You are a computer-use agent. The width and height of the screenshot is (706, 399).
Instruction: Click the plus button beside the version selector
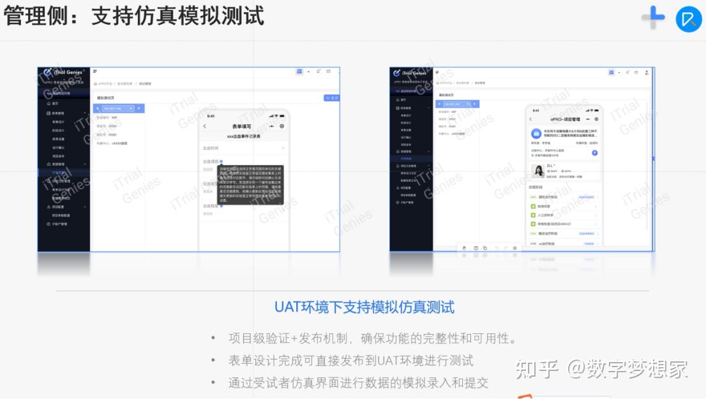click(x=138, y=108)
